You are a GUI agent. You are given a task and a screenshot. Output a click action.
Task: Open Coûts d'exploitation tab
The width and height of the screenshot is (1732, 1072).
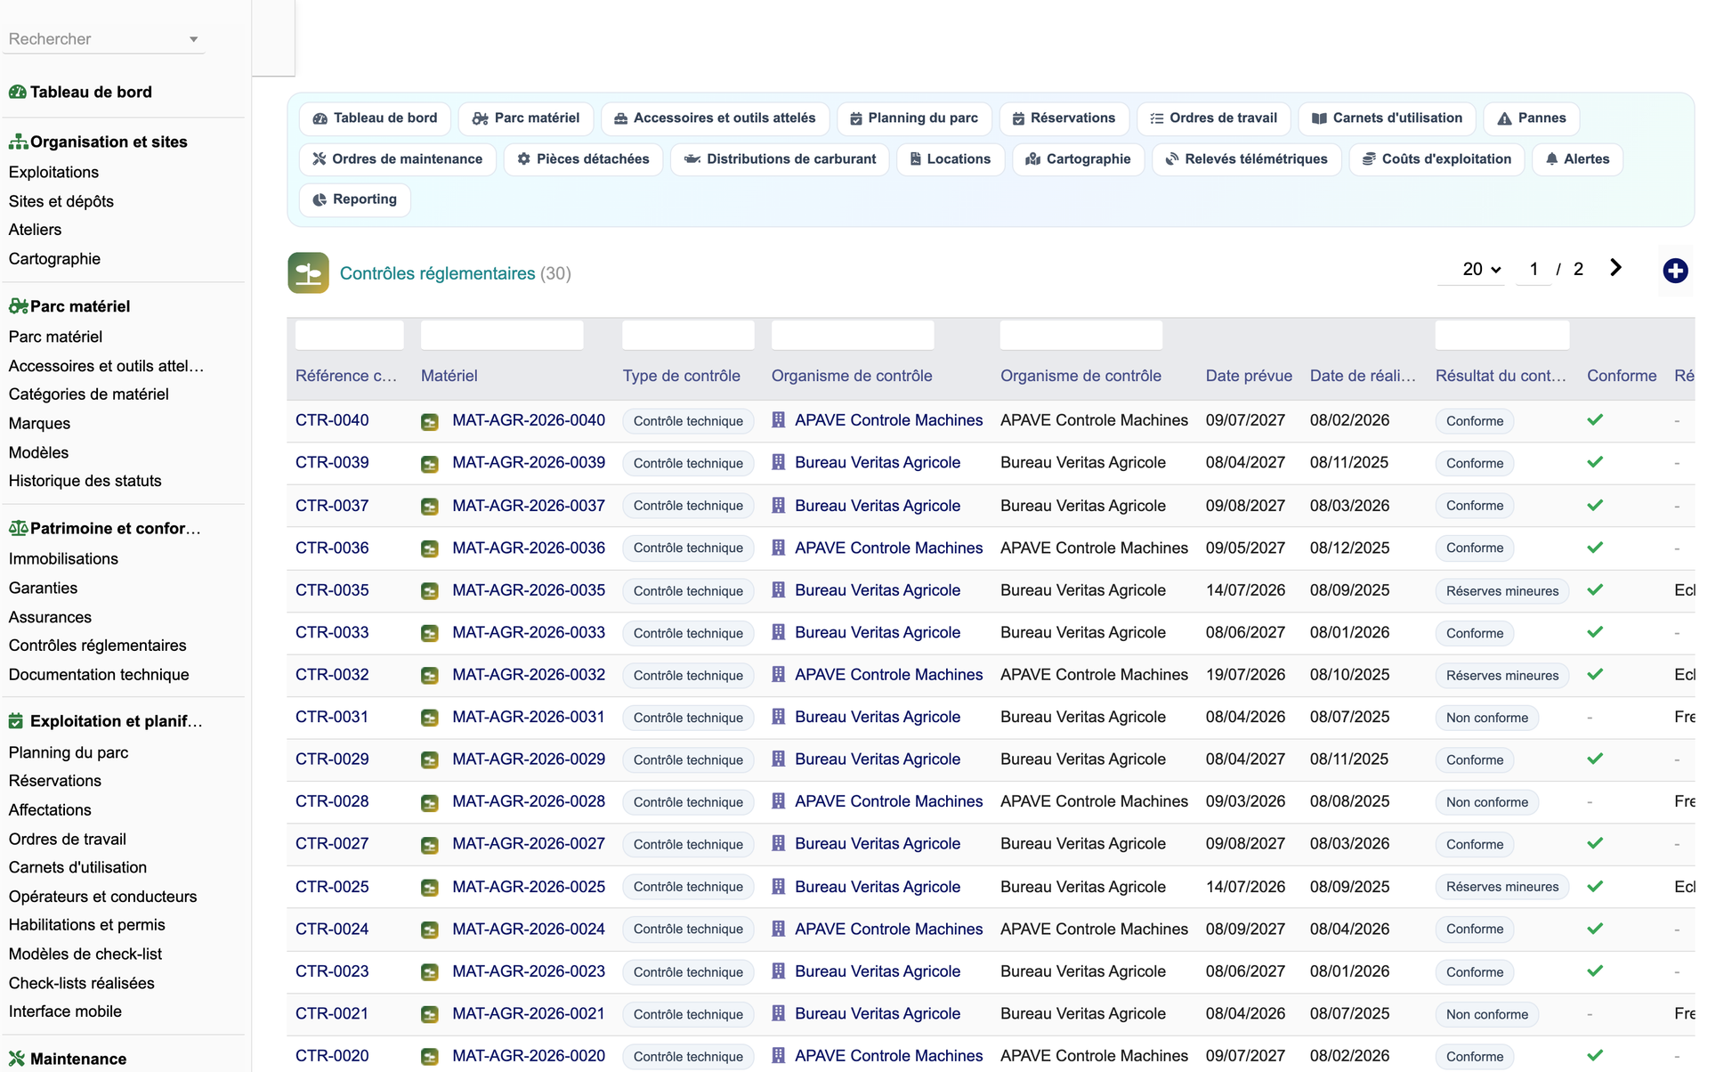tap(1437, 159)
